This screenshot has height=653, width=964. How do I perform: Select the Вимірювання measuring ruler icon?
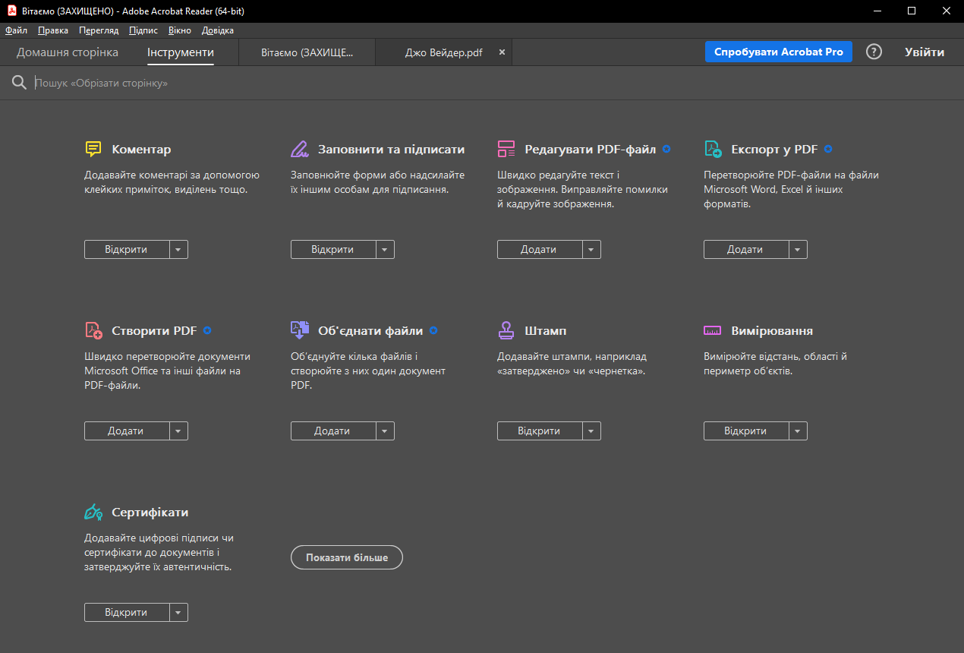[712, 330]
